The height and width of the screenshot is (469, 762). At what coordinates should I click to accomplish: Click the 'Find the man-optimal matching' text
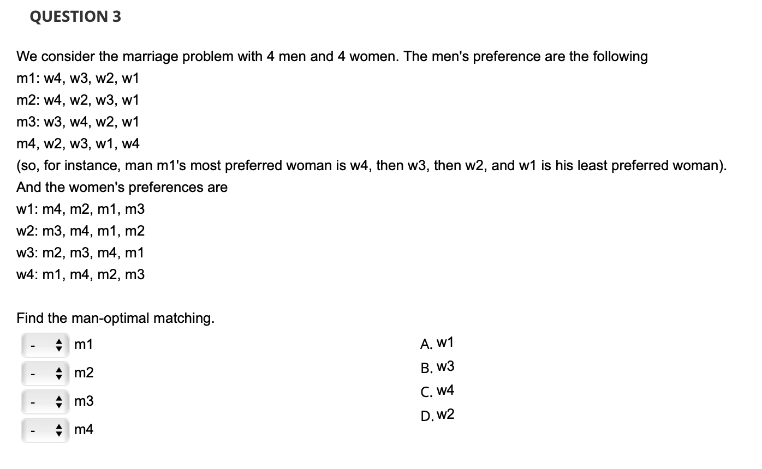116,318
